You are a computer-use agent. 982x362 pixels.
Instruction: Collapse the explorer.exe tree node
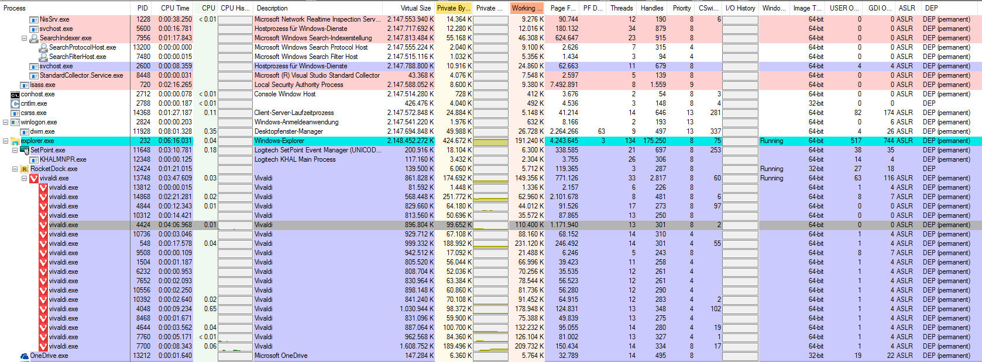(x=5, y=141)
